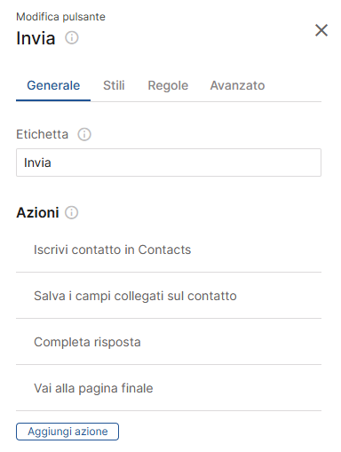Viewport: 341px width, 452px height.
Task: Click the Aggiungi azione button
Action: click(x=67, y=432)
